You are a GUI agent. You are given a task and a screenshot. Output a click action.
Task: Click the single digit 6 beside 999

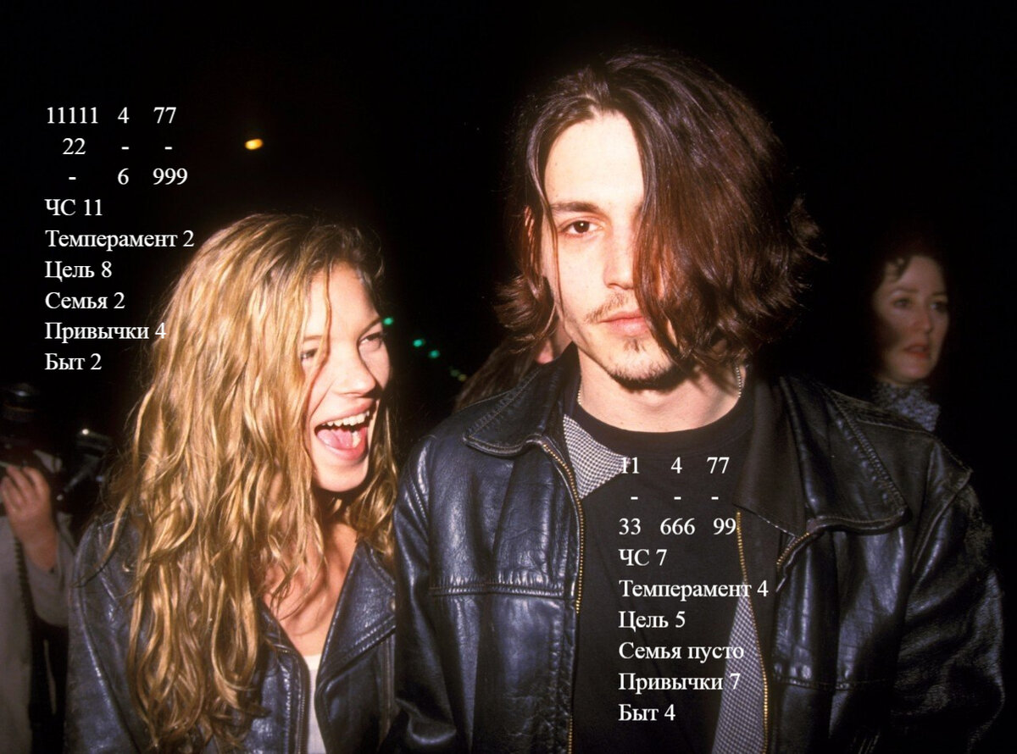click(123, 177)
